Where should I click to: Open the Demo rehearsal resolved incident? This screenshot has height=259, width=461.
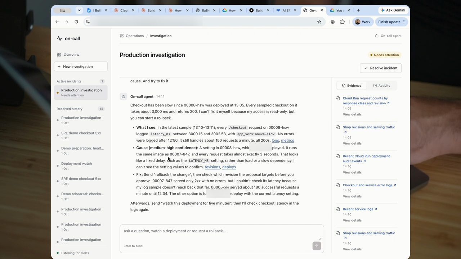[81, 196]
